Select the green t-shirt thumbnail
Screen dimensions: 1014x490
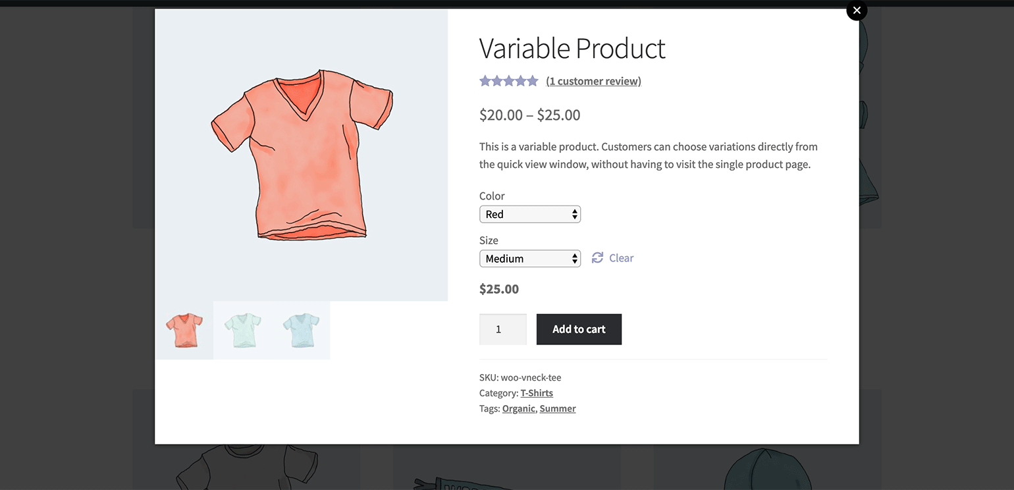tap(242, 330)
